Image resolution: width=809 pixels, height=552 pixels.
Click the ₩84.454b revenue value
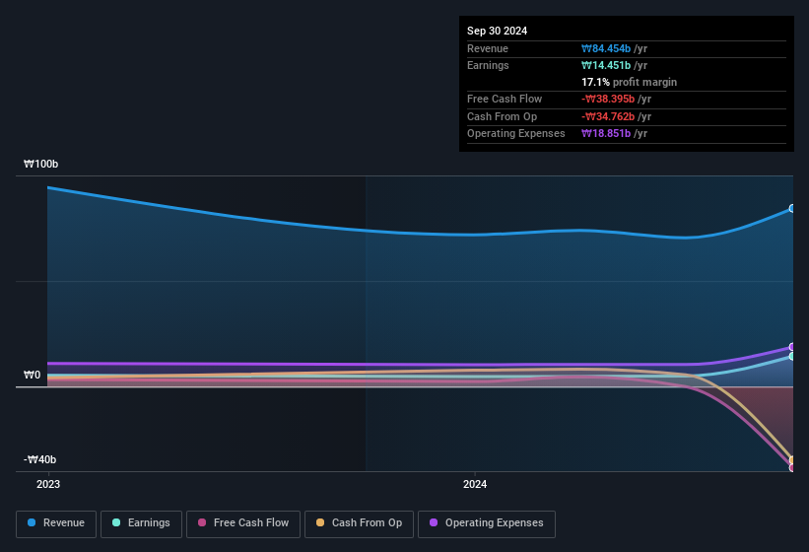coord(606,48)
